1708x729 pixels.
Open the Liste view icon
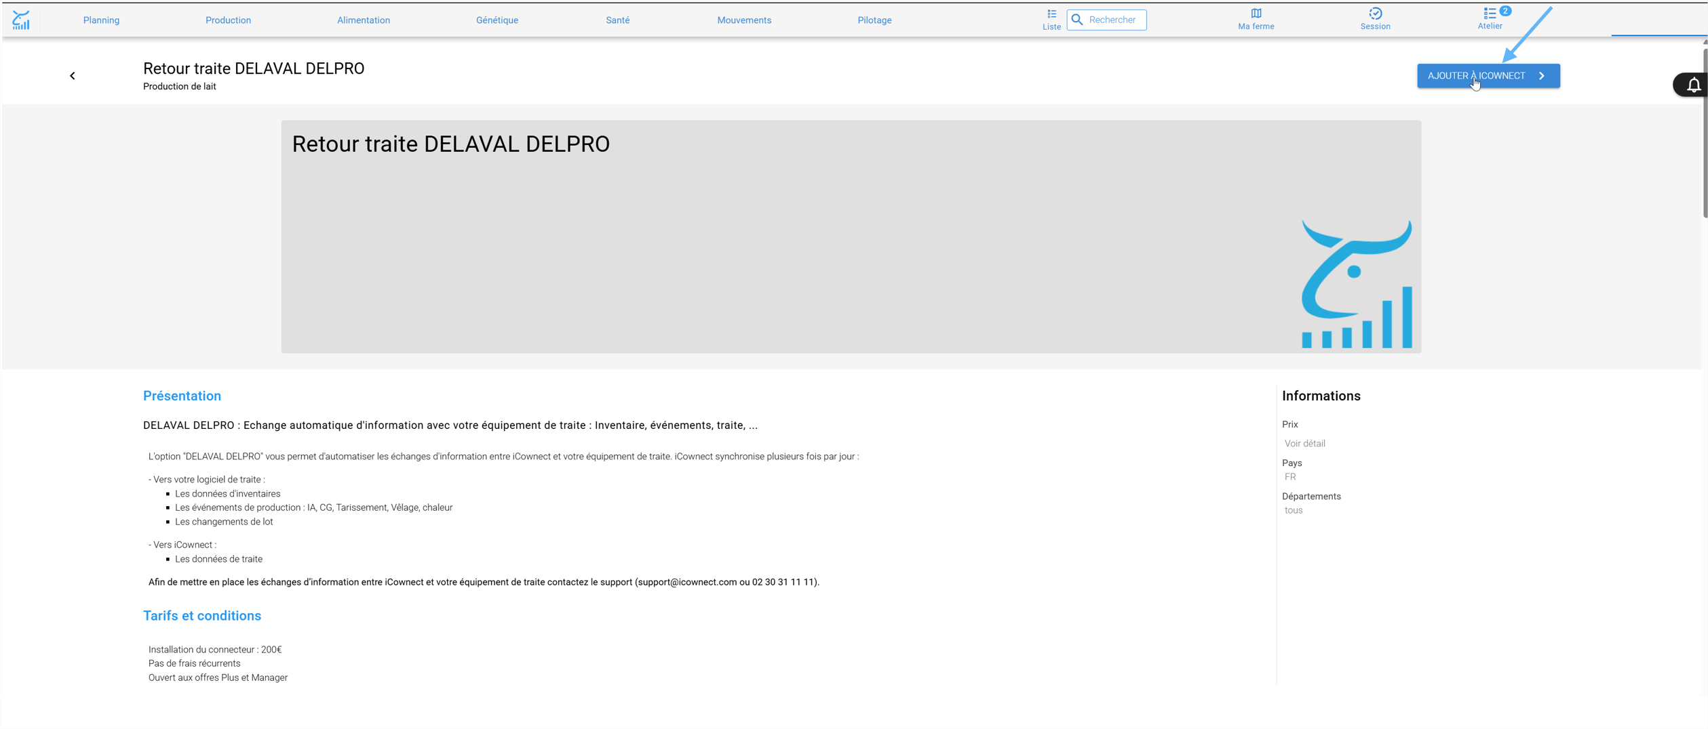point(1051,14)
